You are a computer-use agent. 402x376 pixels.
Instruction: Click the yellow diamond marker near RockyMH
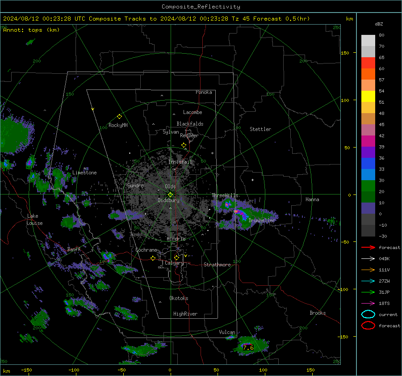coord(119,117)
